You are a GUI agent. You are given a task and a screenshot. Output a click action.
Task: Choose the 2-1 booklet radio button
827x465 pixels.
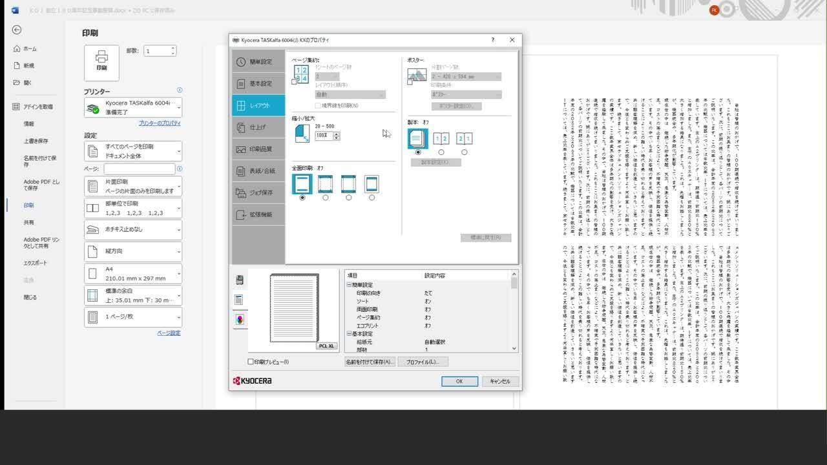465,152
